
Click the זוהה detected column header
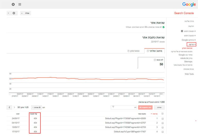click(18, 114)
